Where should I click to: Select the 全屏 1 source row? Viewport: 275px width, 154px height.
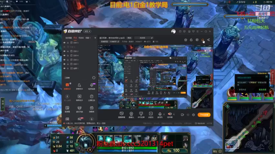[79, 68]
